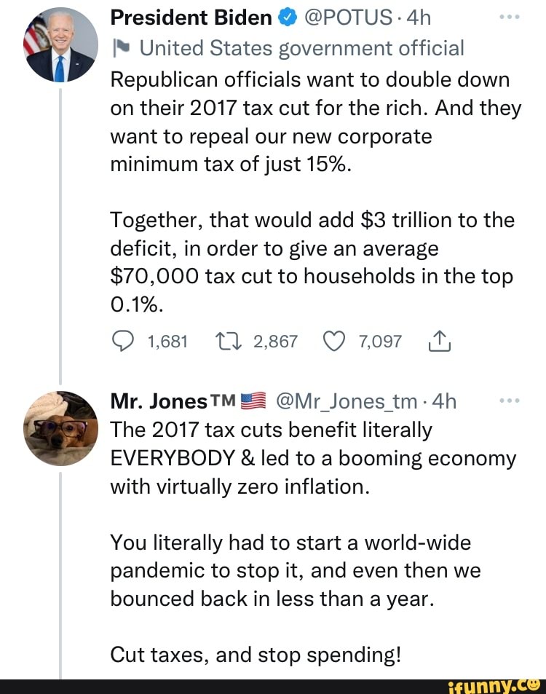Click the United States government official label
The image size is (546, 694).
pos(301,48)
